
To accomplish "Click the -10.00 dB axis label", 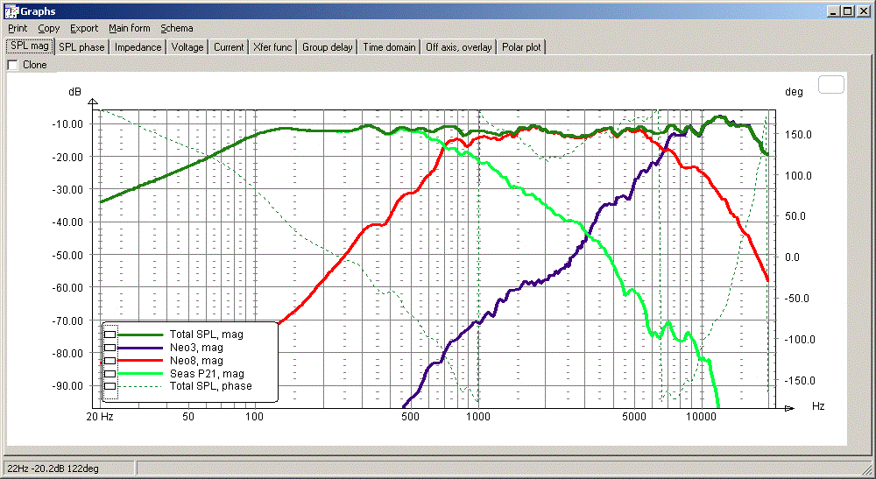I will tap(67, 124).
